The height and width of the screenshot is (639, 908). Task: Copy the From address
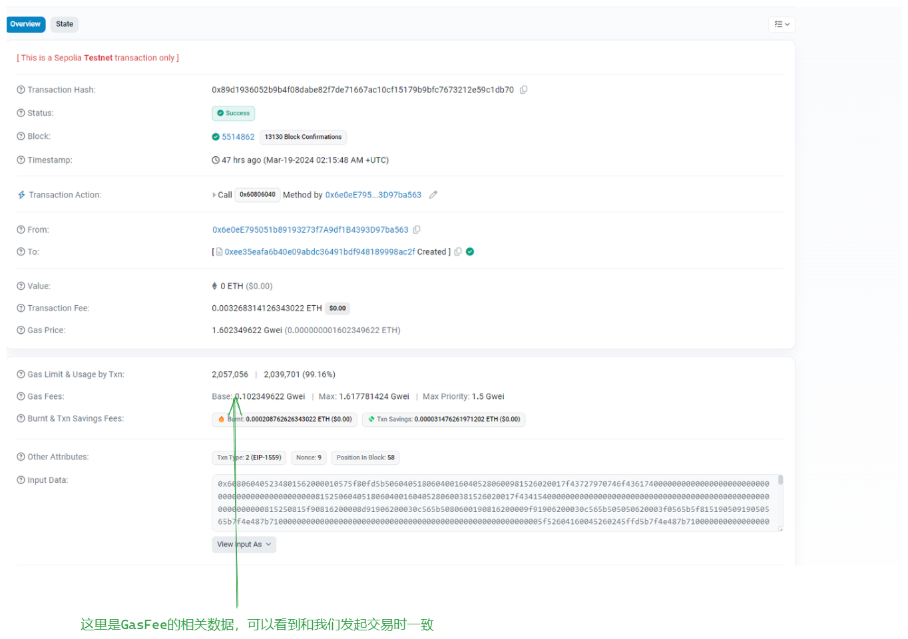(417, 229)
